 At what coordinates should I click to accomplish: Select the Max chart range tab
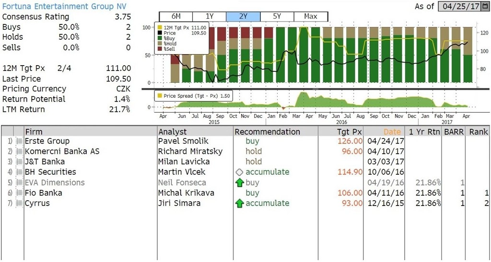point(311,16)
